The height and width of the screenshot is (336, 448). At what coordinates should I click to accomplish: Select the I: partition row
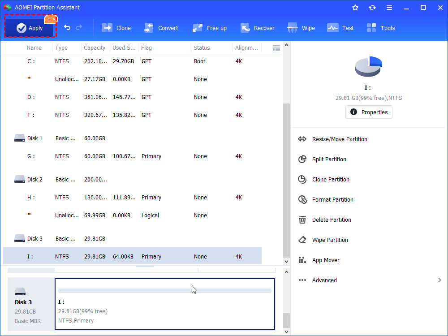132,256
